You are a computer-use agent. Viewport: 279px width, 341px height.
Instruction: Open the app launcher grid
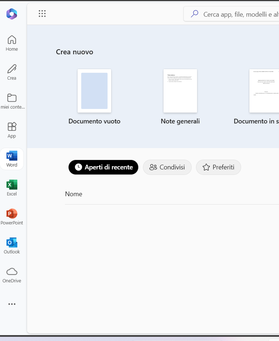pyautogui.click(x=42, y=14)
